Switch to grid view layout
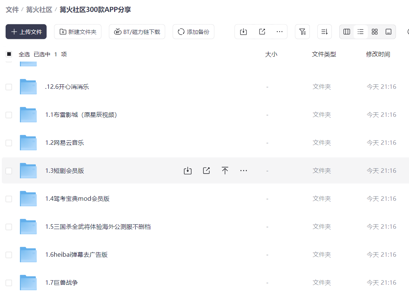Screen dimensions: 409x297 click(x=374, y=32)
